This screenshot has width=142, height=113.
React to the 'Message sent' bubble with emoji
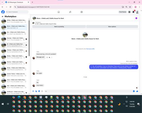(47, 57)
